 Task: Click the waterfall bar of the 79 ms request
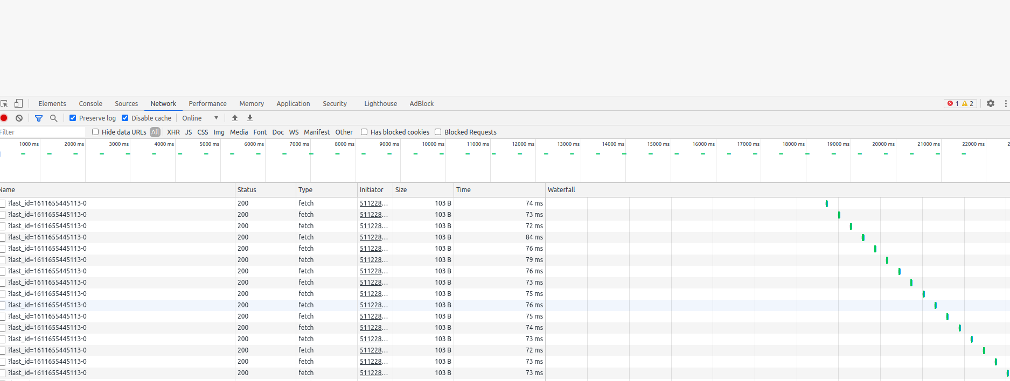point(887,260)
